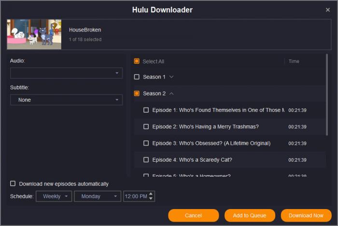The image size is (338, 226).
Task: Check Episode 2 Merry Trashmas checkbox
Action: tap(146, 127)
